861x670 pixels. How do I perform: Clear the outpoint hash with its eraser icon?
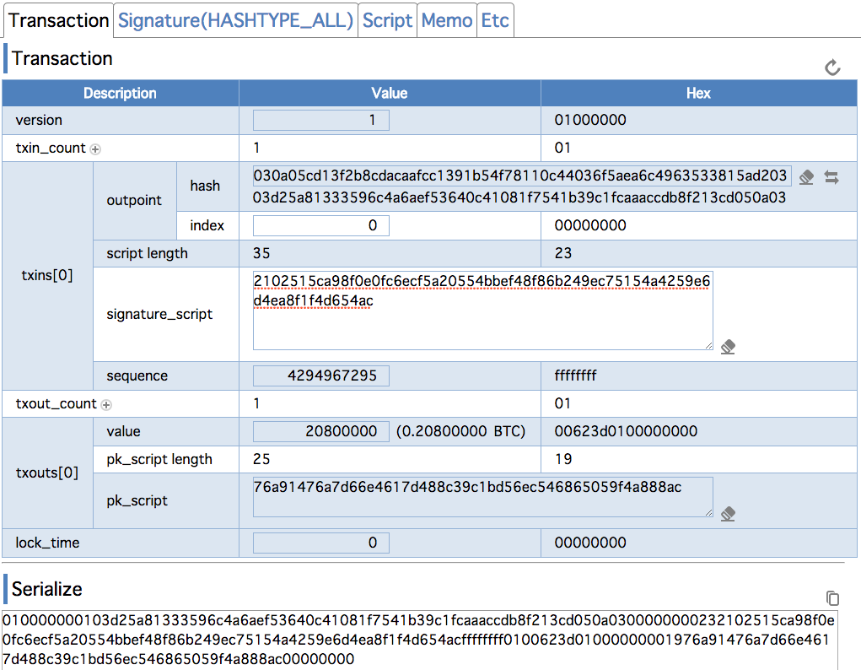806,177
